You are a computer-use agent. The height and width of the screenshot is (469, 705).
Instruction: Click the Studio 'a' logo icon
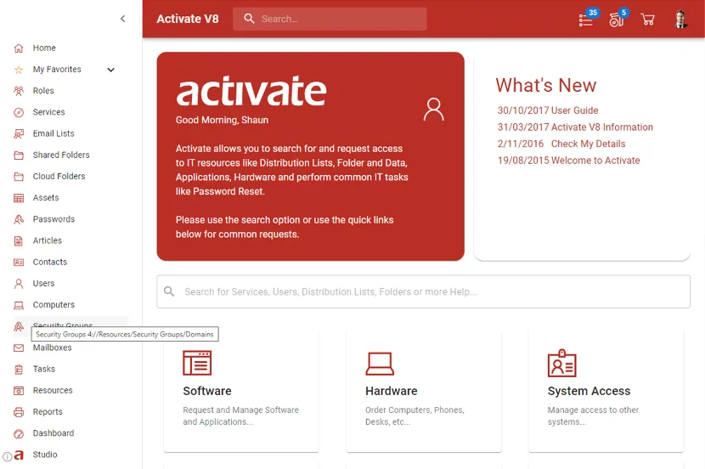point(19,455)
